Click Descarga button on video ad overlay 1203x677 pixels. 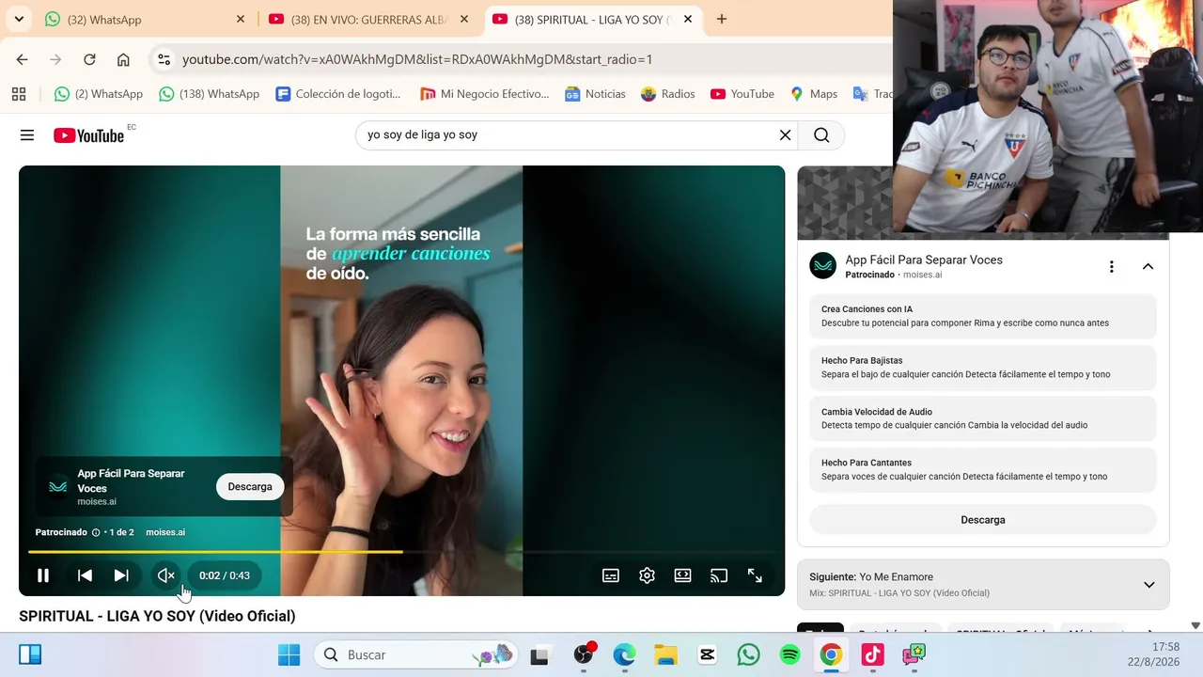(x=250, y=486)
